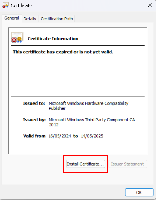The width and height of the screenshot is (156, 200).
Task: Select the General tab
Action: click(12, 18)
